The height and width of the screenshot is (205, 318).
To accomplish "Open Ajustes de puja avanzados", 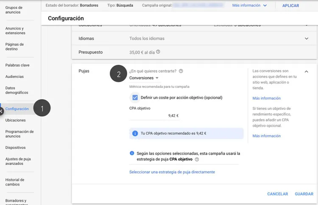I will (18, 161).
